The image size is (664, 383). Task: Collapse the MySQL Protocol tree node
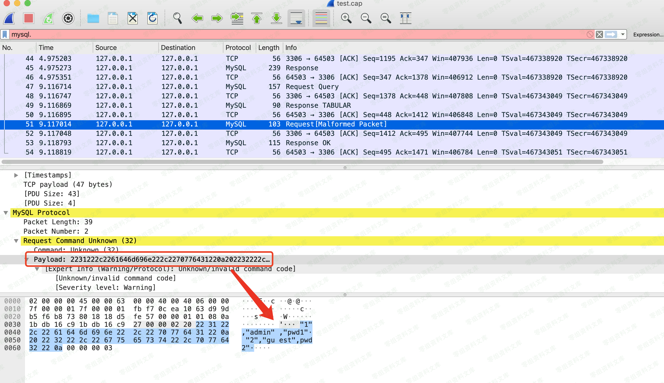click(6, 213)
